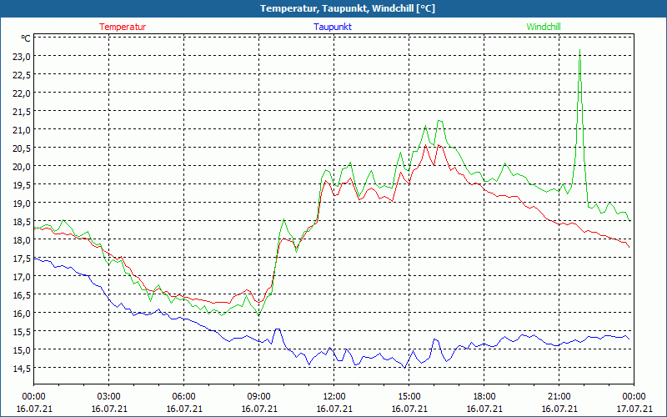Click the 18,0 y-axis value

(22, 239)
